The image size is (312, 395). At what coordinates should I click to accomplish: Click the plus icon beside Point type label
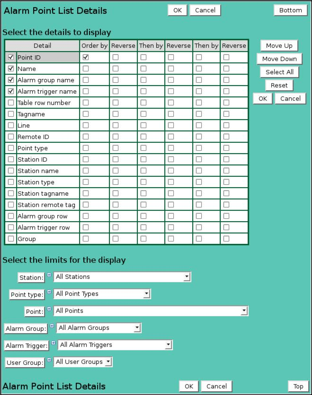49,292
